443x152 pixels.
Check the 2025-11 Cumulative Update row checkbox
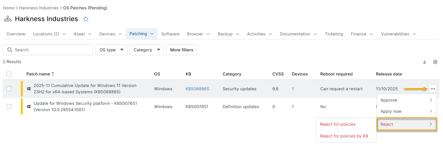pos(9,89)
